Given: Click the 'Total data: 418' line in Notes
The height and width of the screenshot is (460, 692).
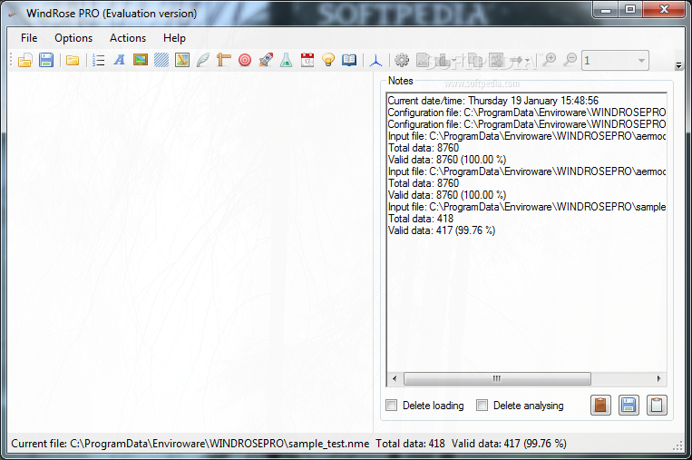Looking at the screenshot, I should click(421, 219).
